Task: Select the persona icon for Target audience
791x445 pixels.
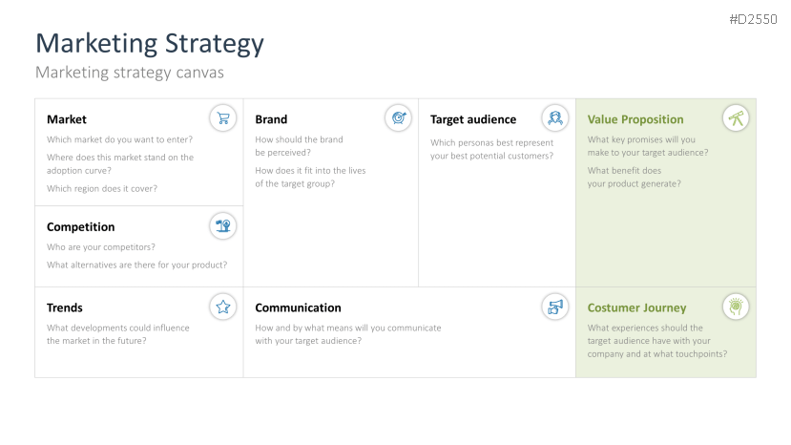Action: click(x=554, y=118)
